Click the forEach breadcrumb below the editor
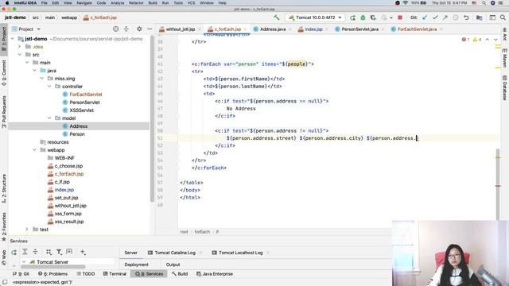 (202, 232)
